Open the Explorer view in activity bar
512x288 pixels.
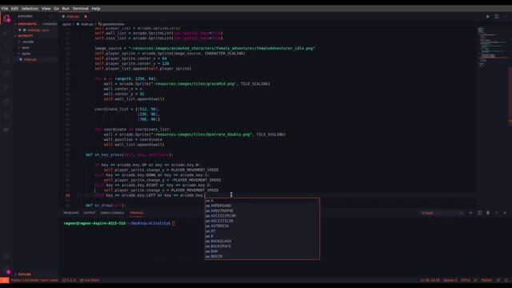(x=6, y=19)
